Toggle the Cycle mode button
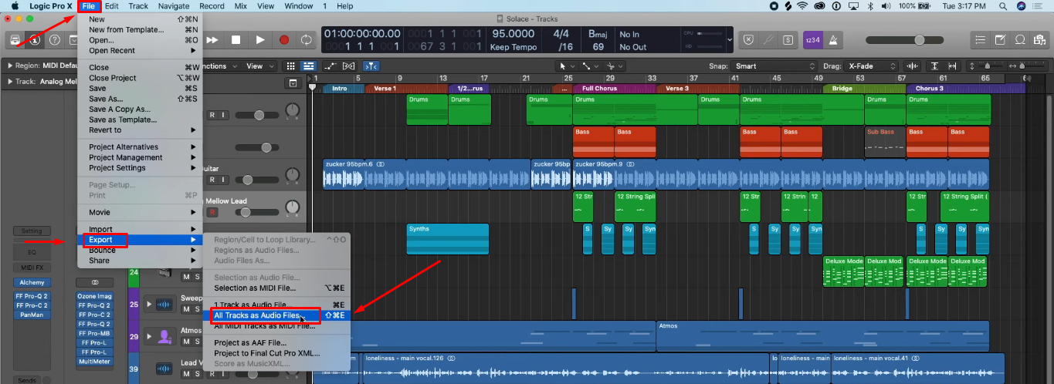This screenshot has width=1054, height=384. click(307, 40)
